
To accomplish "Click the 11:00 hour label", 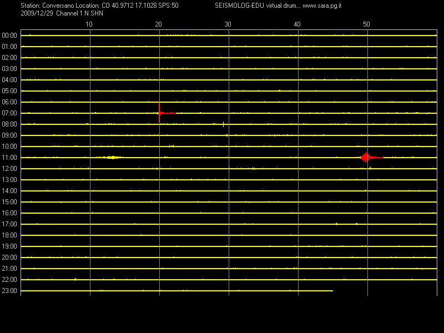I will point(9,158).
